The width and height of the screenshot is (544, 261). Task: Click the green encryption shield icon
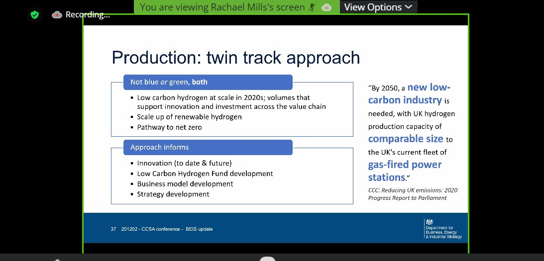coord(34,14)
